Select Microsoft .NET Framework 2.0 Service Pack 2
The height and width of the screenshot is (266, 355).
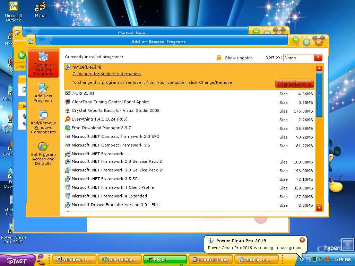[190, 161]
